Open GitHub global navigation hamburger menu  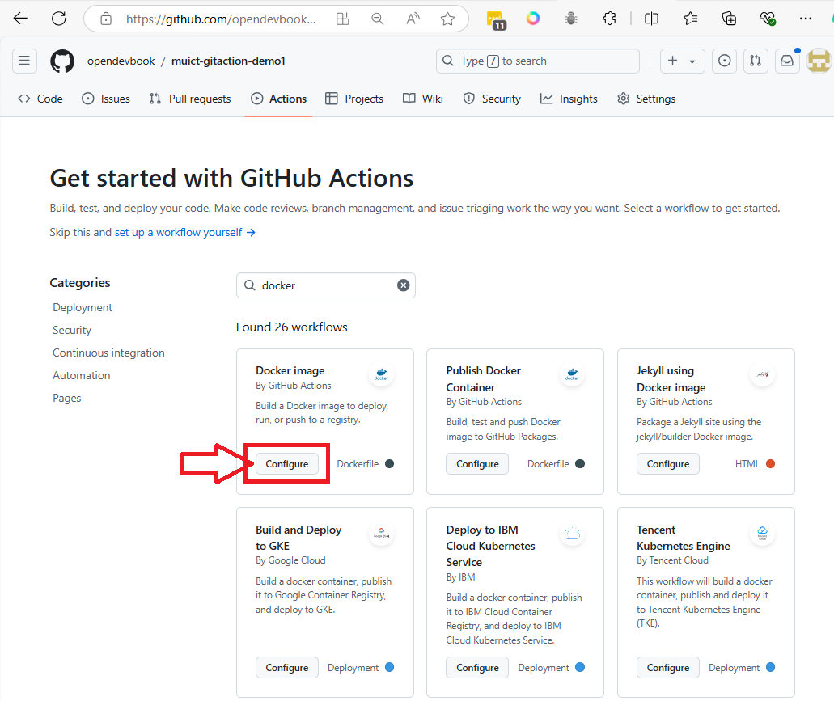(24, 61)
